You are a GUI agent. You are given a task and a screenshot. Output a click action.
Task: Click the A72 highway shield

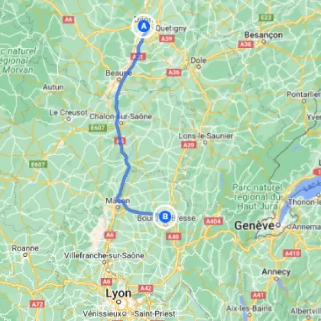tap(37, 304)
